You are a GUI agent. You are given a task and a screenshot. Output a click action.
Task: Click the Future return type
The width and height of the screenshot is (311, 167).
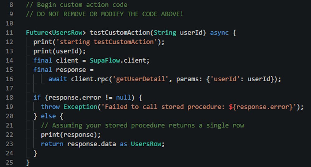[37, 33]
